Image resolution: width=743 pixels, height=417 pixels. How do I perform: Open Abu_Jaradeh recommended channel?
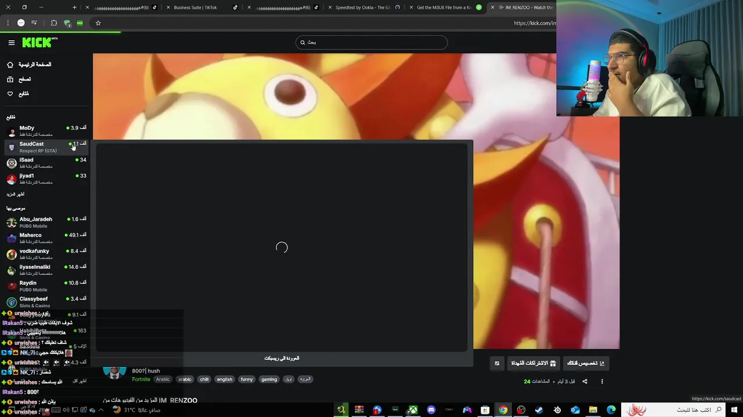tap(46, 222)
